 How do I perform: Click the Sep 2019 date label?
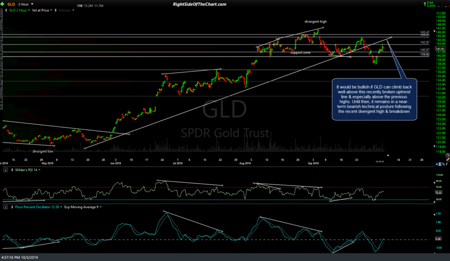(x=313, y=164)
